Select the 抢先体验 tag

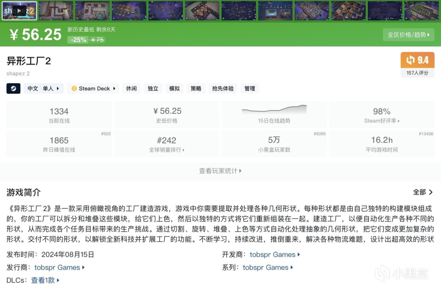click(x=223, y=88)
